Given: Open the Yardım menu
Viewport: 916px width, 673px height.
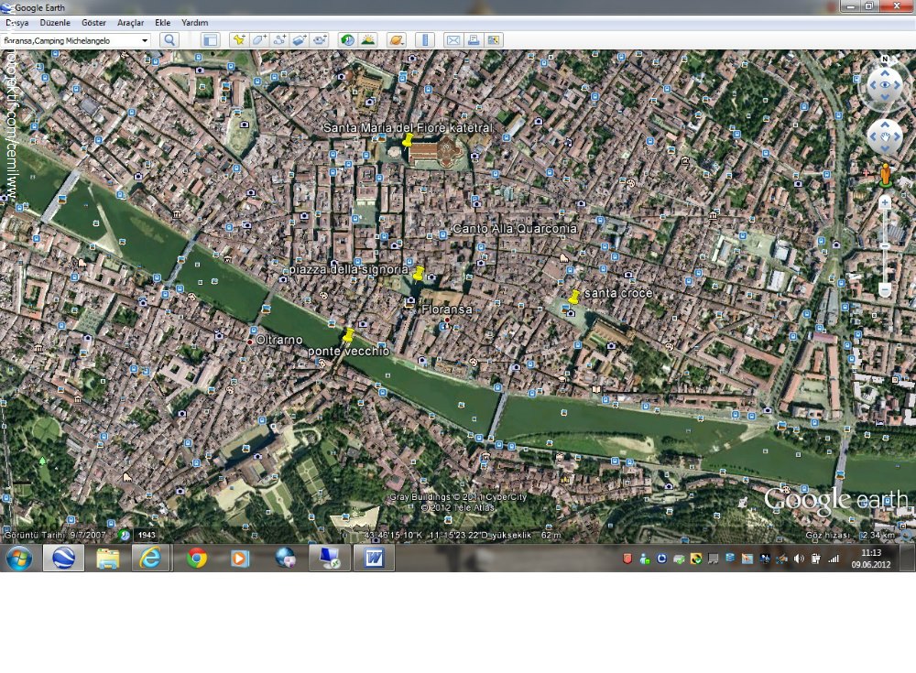Looking at the screenshot, I should (x=194, y=23).
